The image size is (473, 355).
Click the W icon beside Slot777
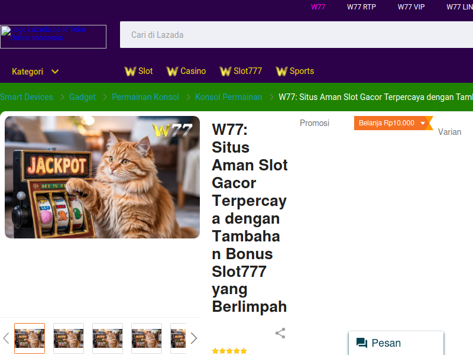pos(225,72)
